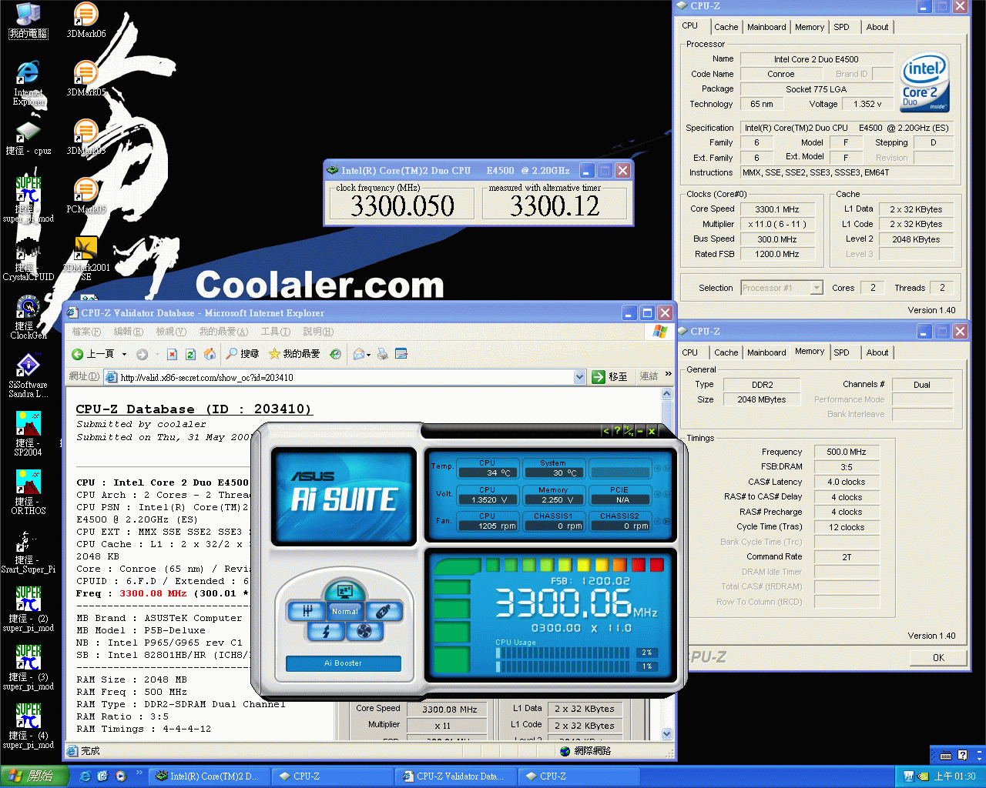The image size is (986, 788).
Task: Click the Start button on taskbar
Action: pos(35,776)
